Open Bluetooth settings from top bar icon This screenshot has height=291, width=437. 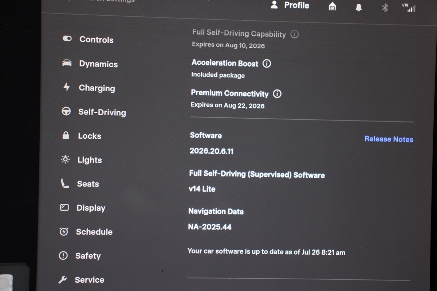pyautogui.click(x=385, y=8)
